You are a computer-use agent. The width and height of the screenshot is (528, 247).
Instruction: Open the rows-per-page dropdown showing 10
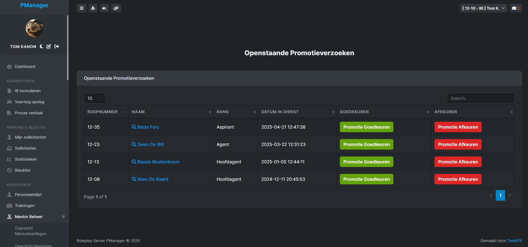pos(94,98)
